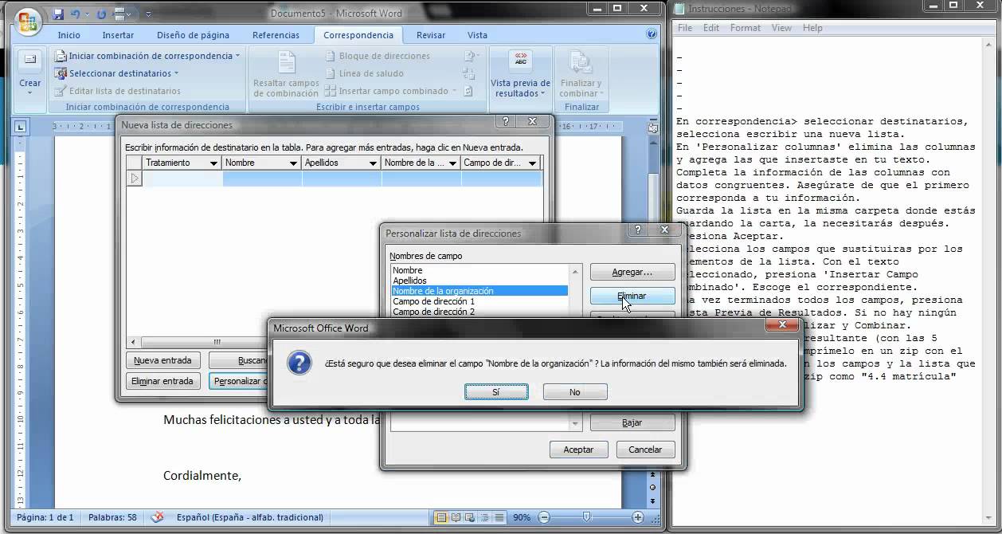Select Apellidos in field names list
Screen dimensions: 1002x534
(x=479, y=281)
